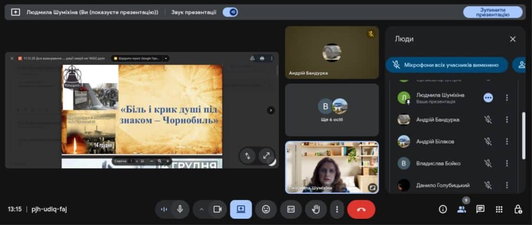Open the people tab with participant count
This screenshot has height=225, width=532.
[x=461, y=209]
